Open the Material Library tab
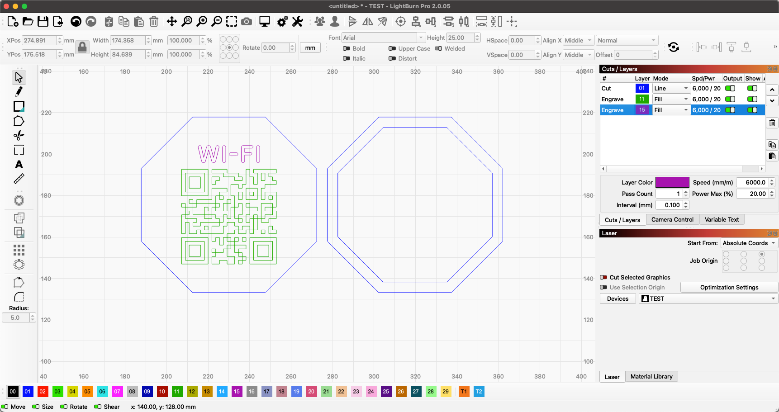 click(651, 376)
